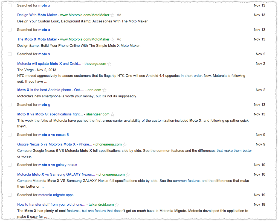Open 'Moto X is the best Android phone' link
This screenshot has width=278, height=221.
click(x=51, y=90)
